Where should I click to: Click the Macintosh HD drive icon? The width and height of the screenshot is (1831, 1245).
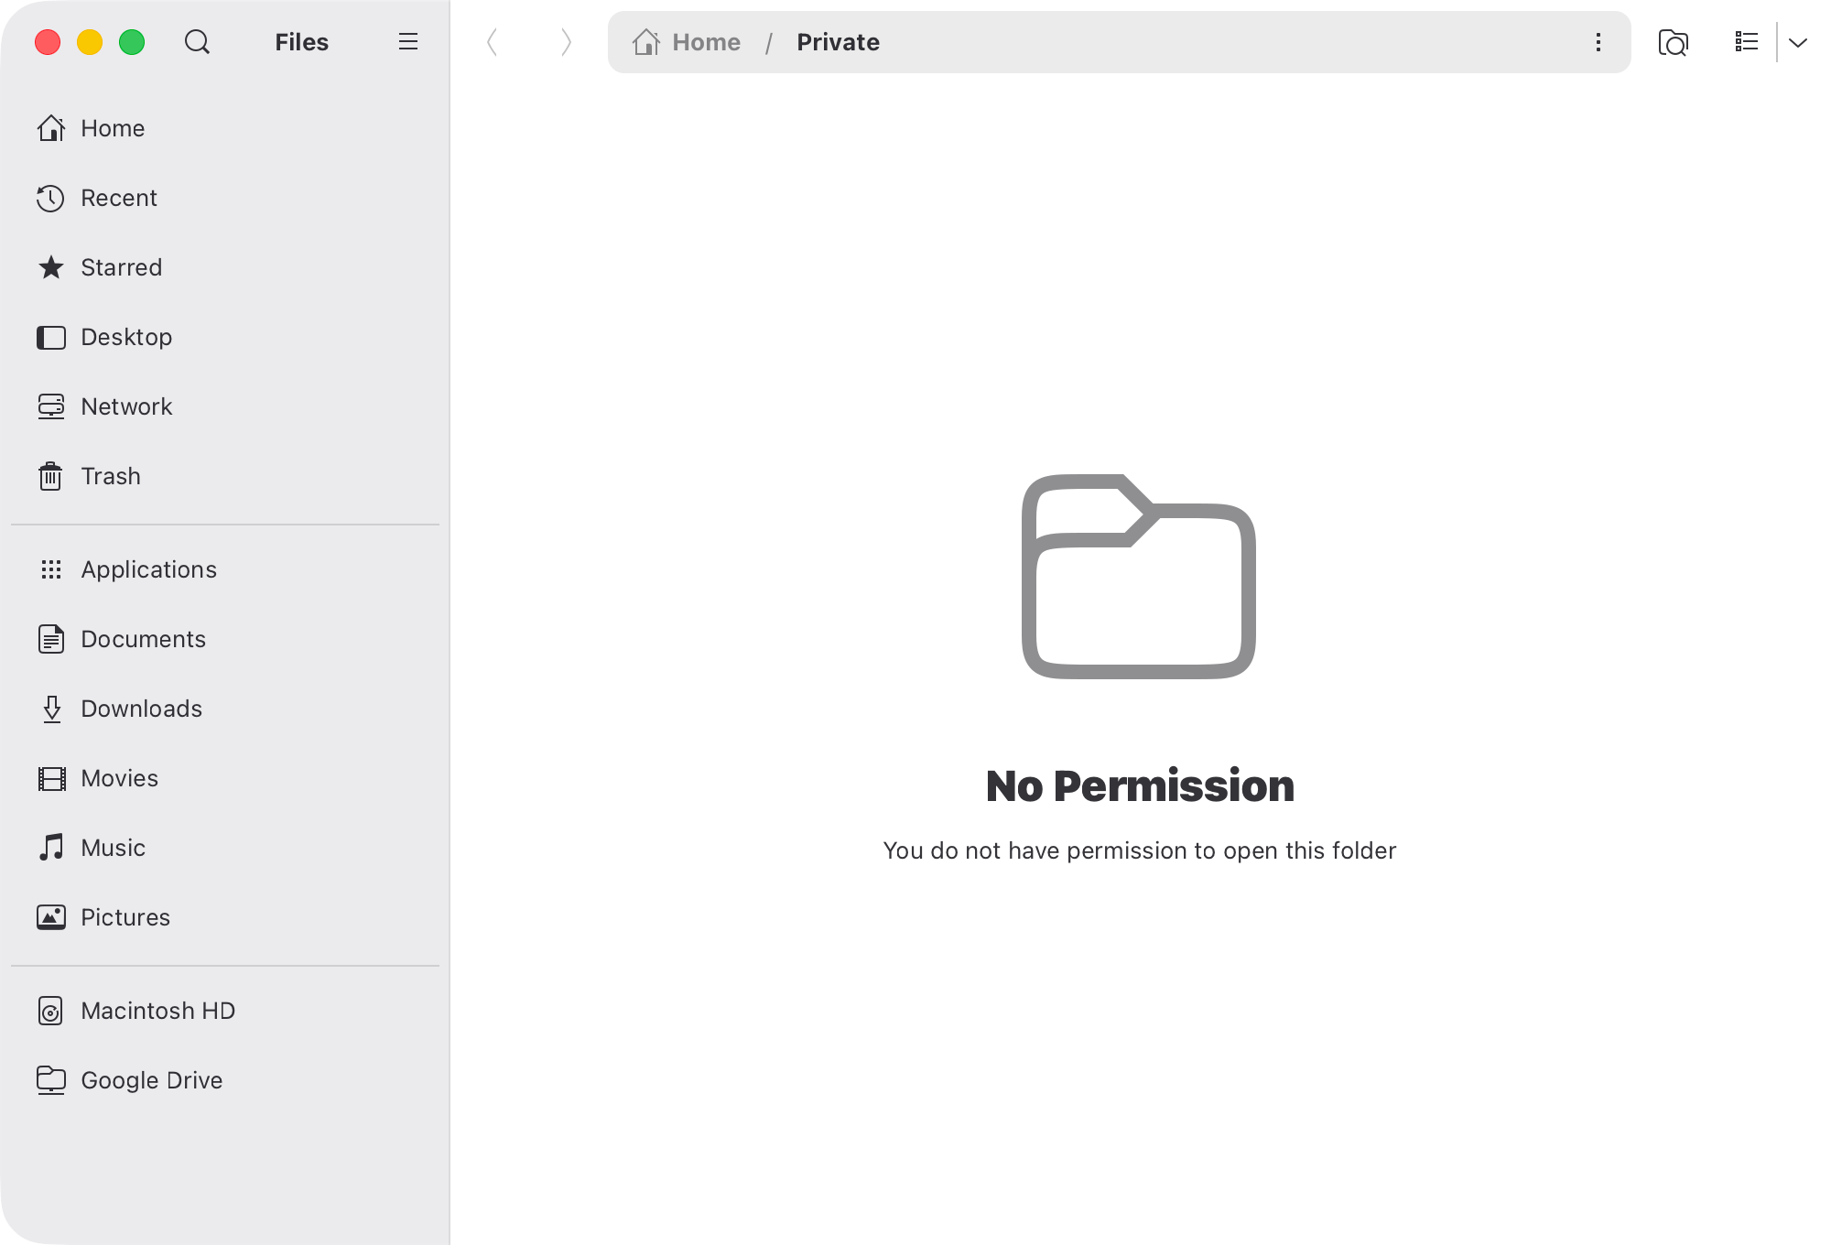coord(51,1011)
